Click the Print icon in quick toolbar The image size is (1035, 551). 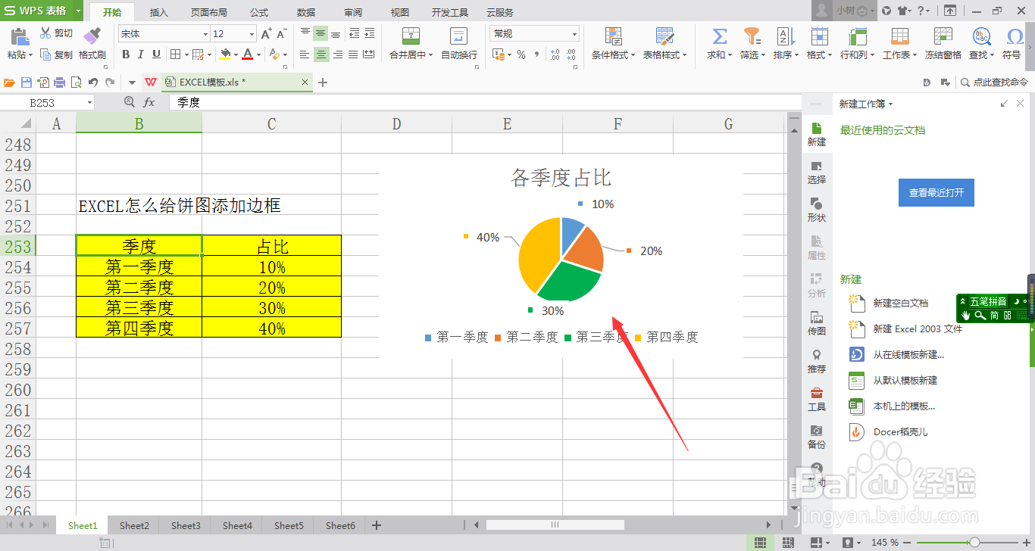60,82
